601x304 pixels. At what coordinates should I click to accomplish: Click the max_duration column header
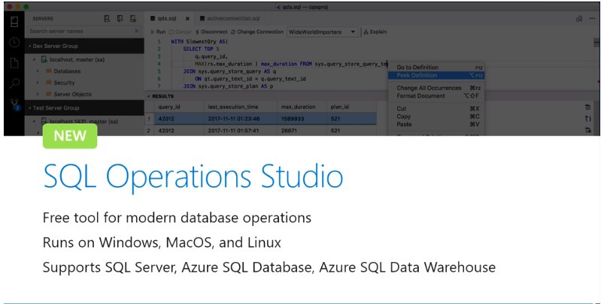point(302,107)
